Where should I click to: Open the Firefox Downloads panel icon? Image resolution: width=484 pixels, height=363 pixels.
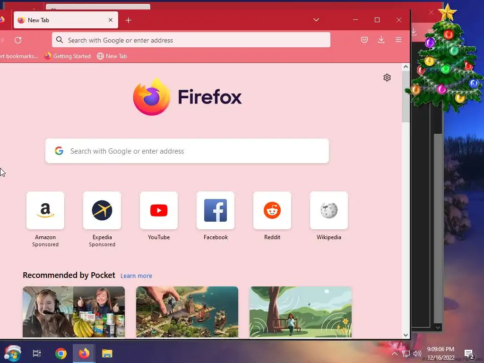[381, 40]
